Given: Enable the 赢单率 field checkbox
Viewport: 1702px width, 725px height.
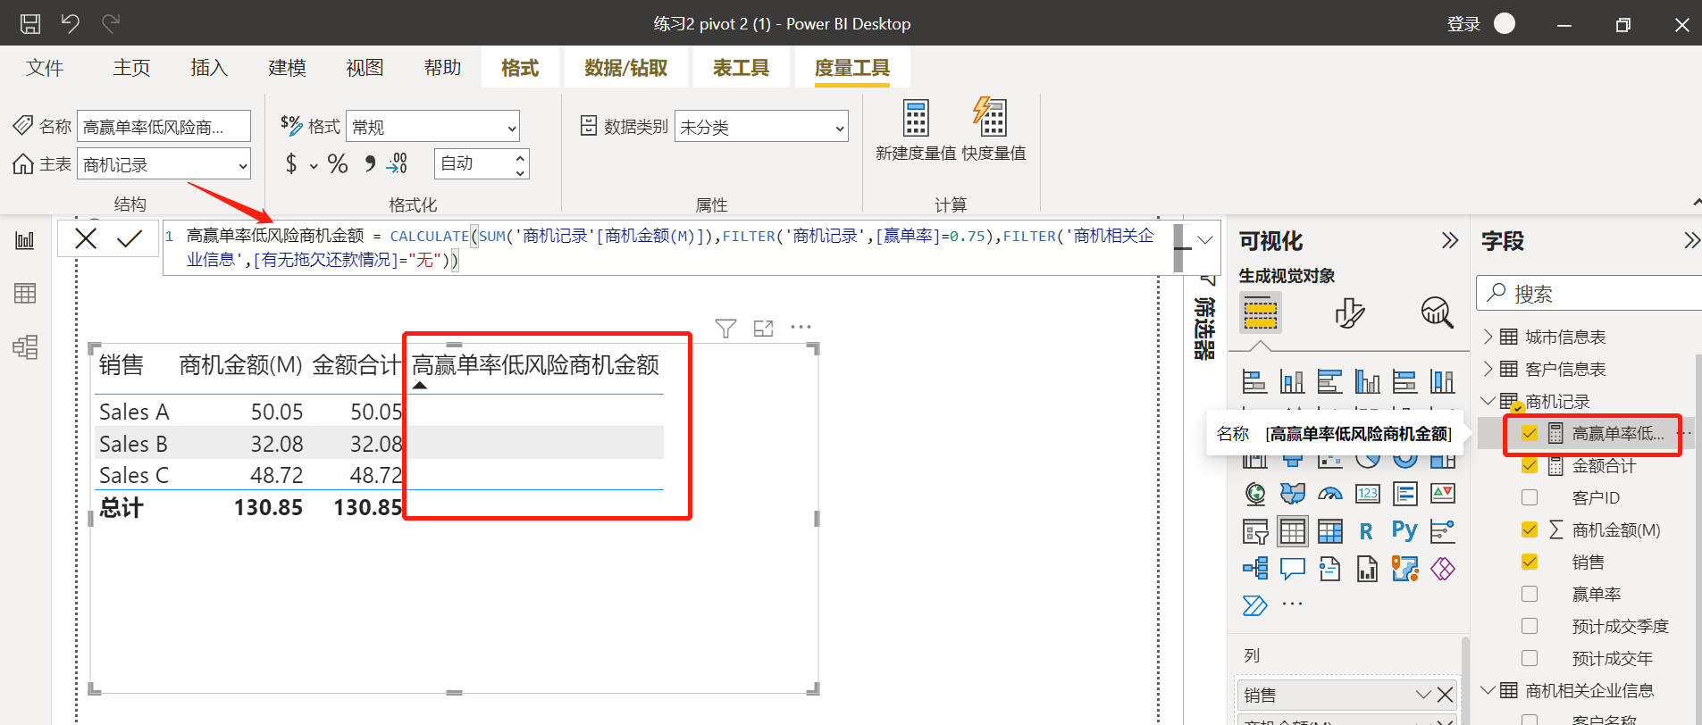Looking at the screenshot, I should point(1530,594).
